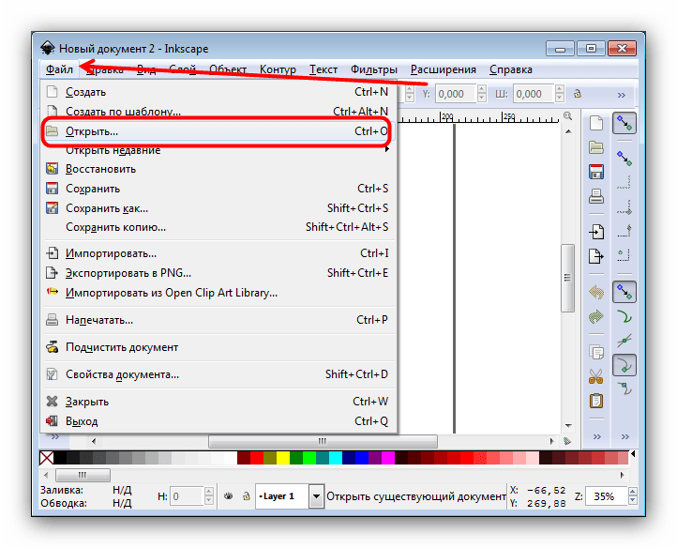Click the Print icon in commands bar
This screenshot has width=677, height=548.
click(596, 197)
